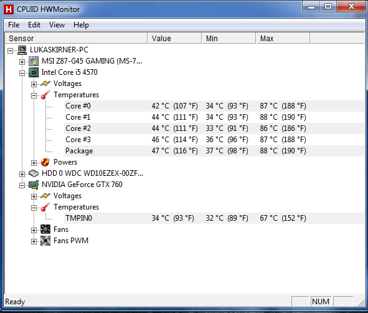Expand Voltages under GeForce GTX 760
Image resolution: width=368 pixels, height=313 pixels.
coord(34,196)
